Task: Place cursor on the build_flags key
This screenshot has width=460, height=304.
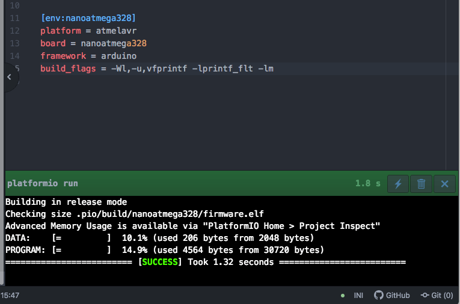Action: 68,68
